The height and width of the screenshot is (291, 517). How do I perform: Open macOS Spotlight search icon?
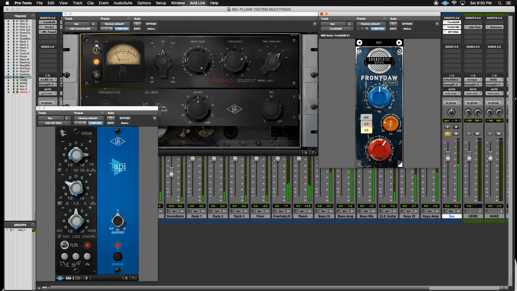point(499,3)
